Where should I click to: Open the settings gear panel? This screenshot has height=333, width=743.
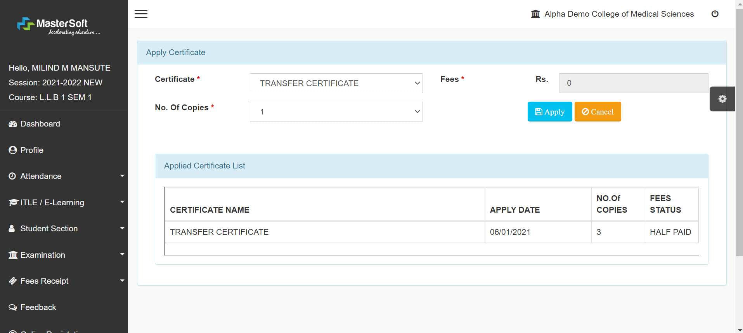(722, 99)
